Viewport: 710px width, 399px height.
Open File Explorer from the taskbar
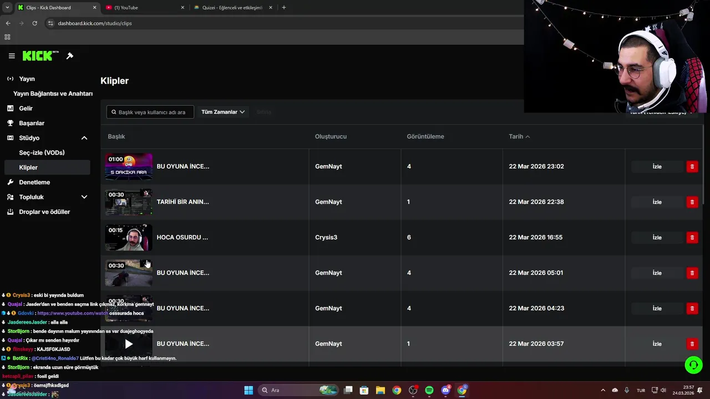(381, 390)
